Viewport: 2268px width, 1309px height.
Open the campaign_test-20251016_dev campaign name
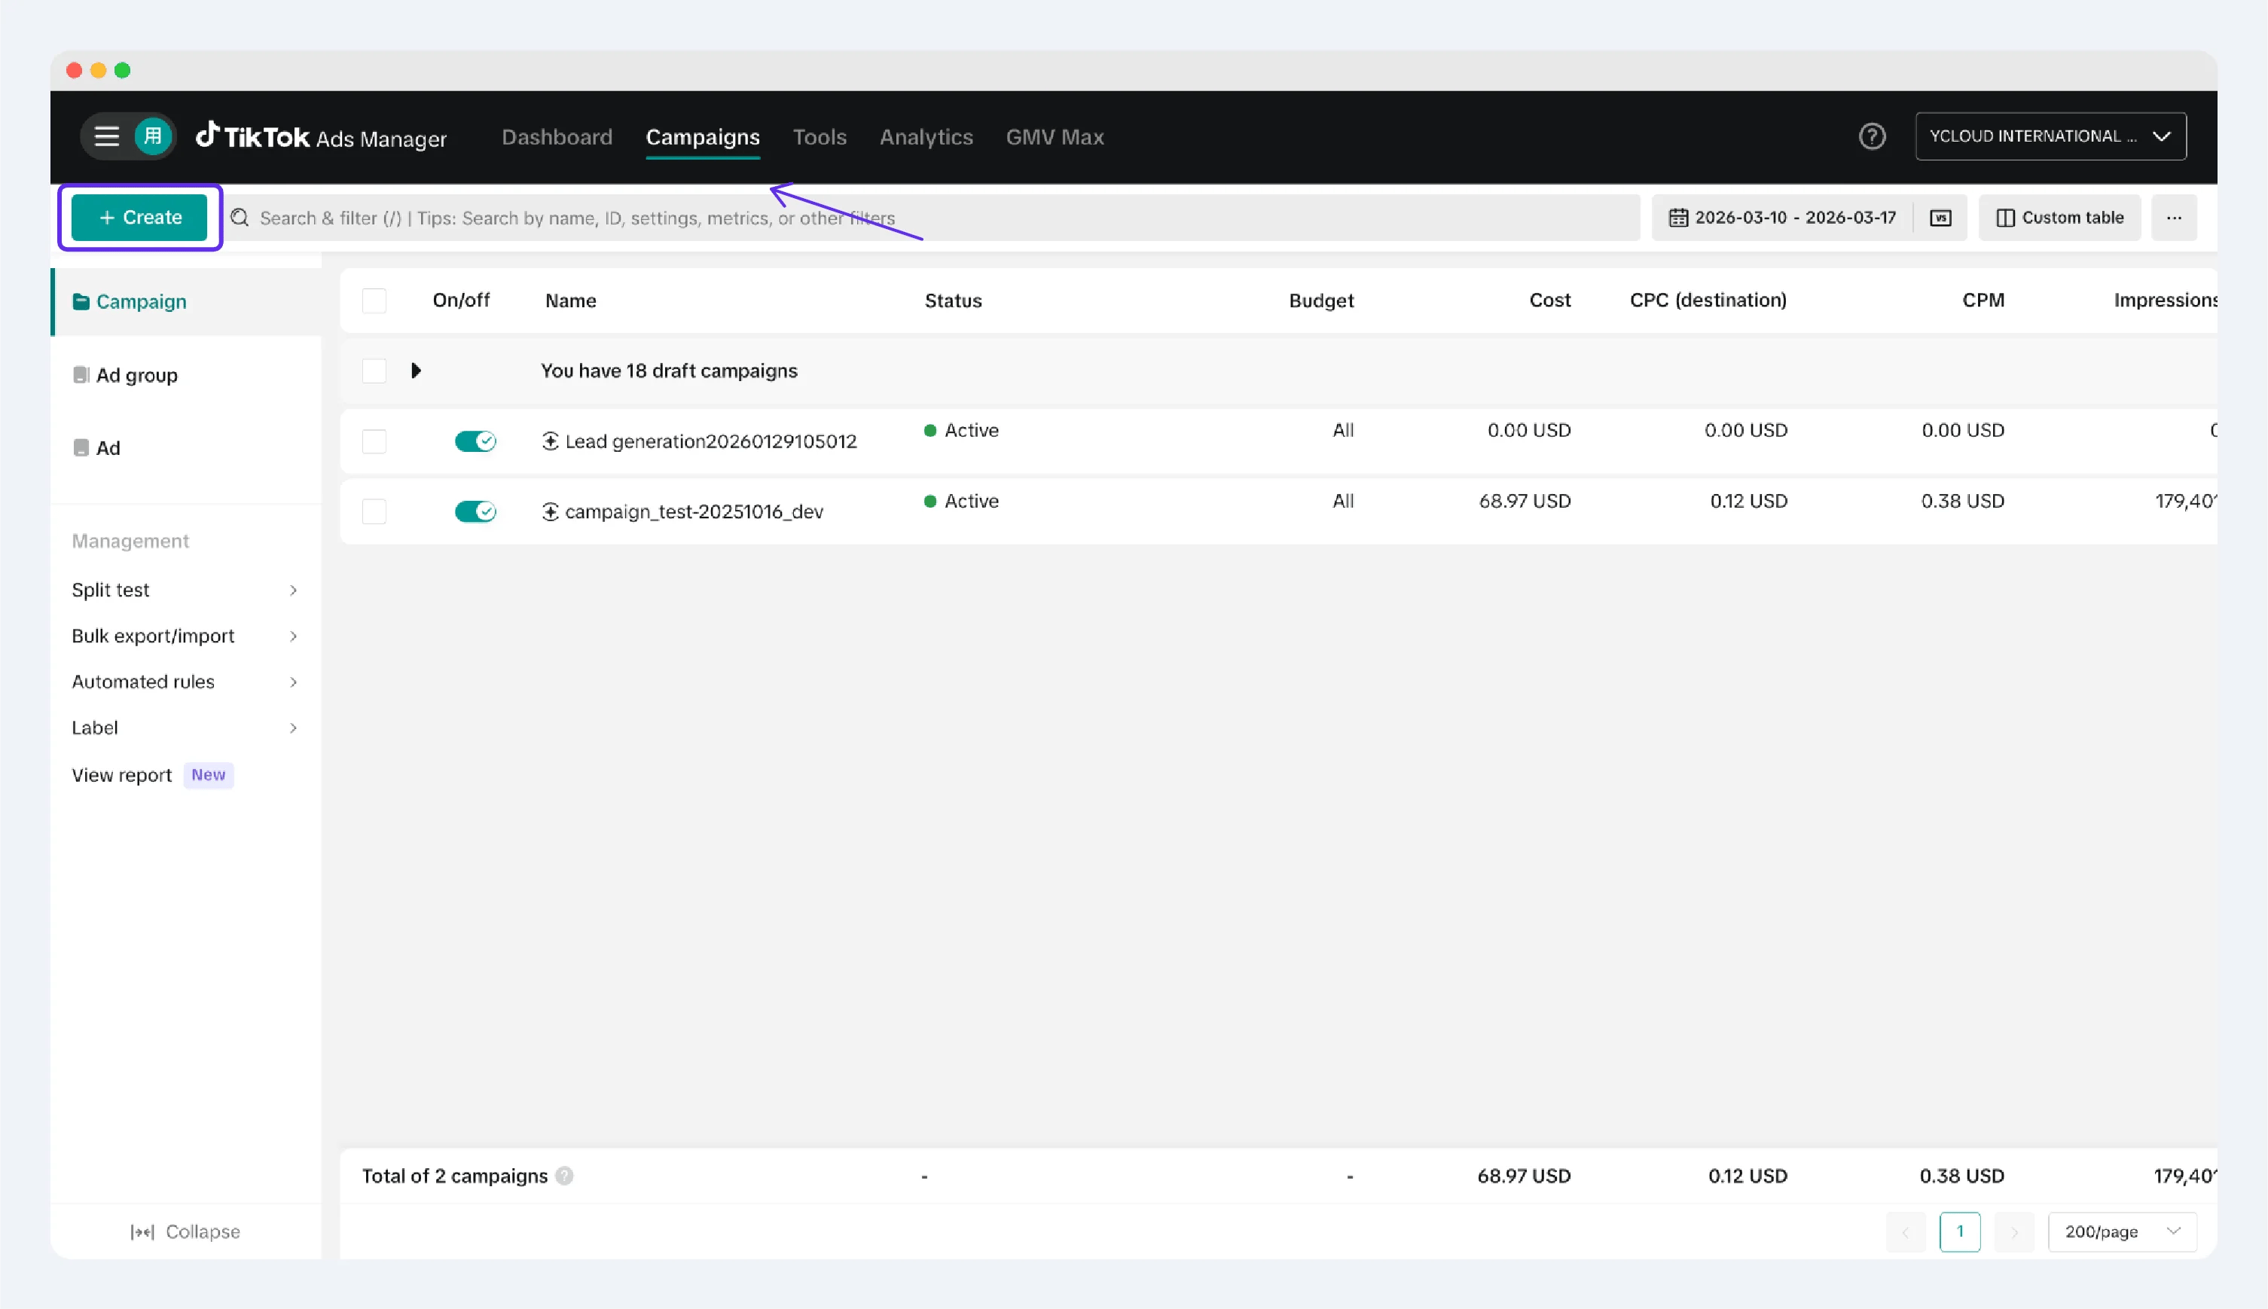click(694, 511)
